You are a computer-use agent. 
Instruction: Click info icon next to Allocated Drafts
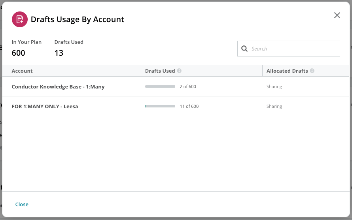[312, 71]
